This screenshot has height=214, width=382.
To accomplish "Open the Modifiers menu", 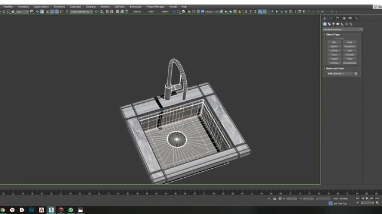I will pyautogui.click(x=8, y=7).
